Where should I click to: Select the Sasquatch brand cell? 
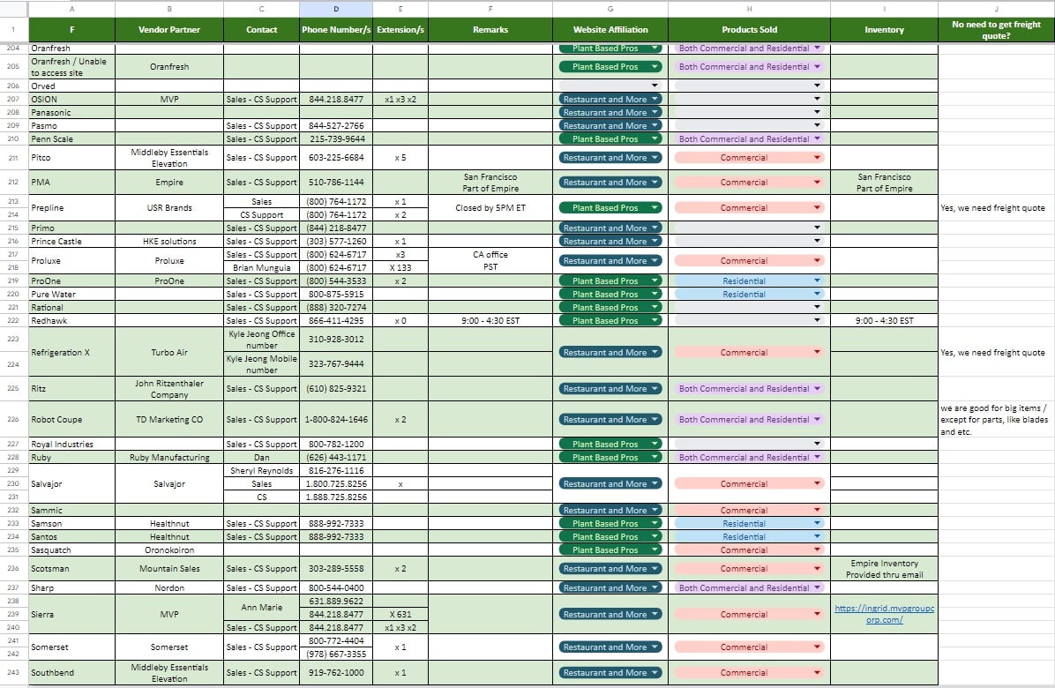72,550
